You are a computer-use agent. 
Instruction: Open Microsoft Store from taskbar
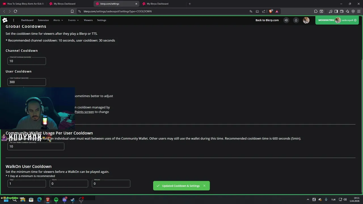pyautogui.click(x=31, y=199)
